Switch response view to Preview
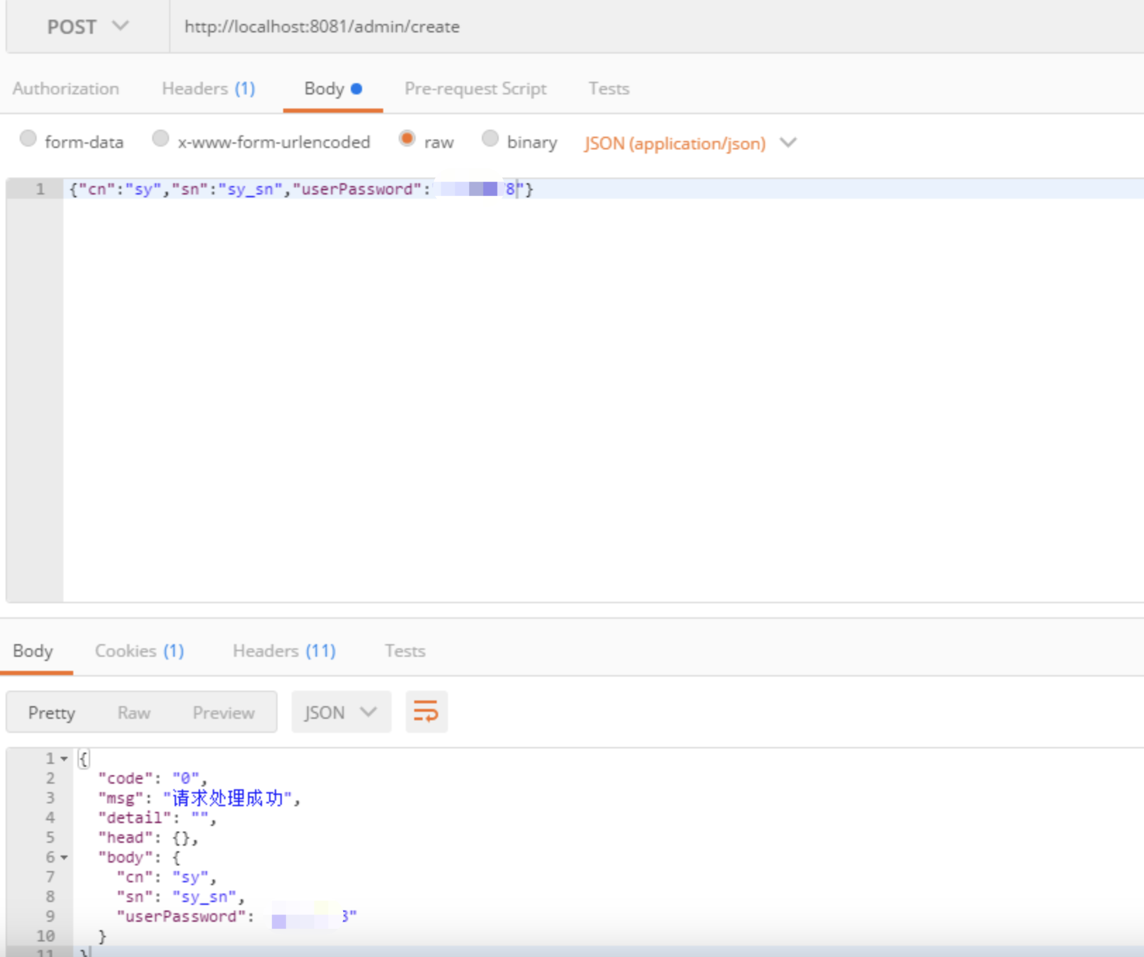The width and height of the screenshot is (1144, 957). (x=223, y=713)
